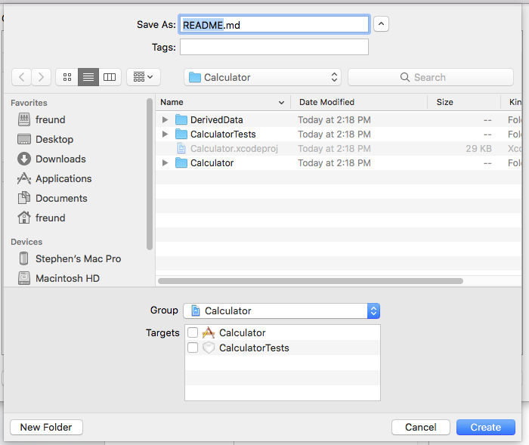Open the Calculator folder location popup
Screen dimensions: 529x445
coord(262,77)
